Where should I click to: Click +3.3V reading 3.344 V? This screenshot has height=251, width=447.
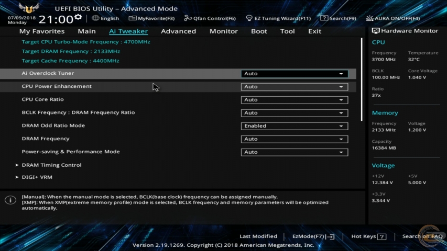coord(381,201)
